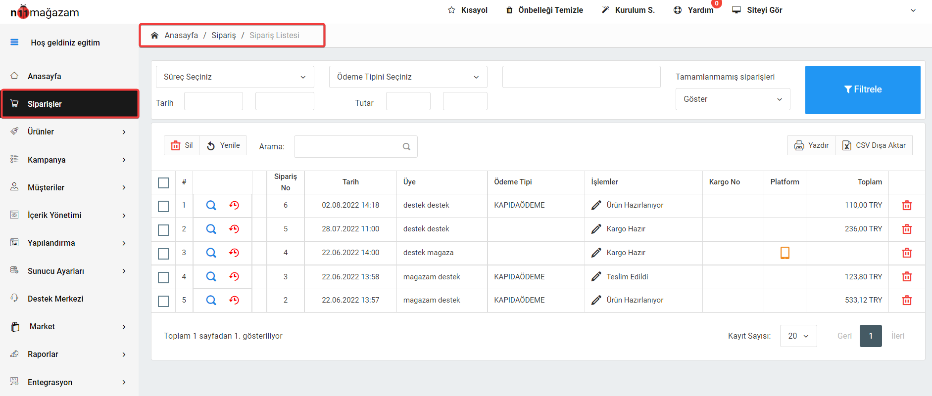The image size is (932, 396).
Task: Check the checkbox for row 1
Action: point(163,206)
